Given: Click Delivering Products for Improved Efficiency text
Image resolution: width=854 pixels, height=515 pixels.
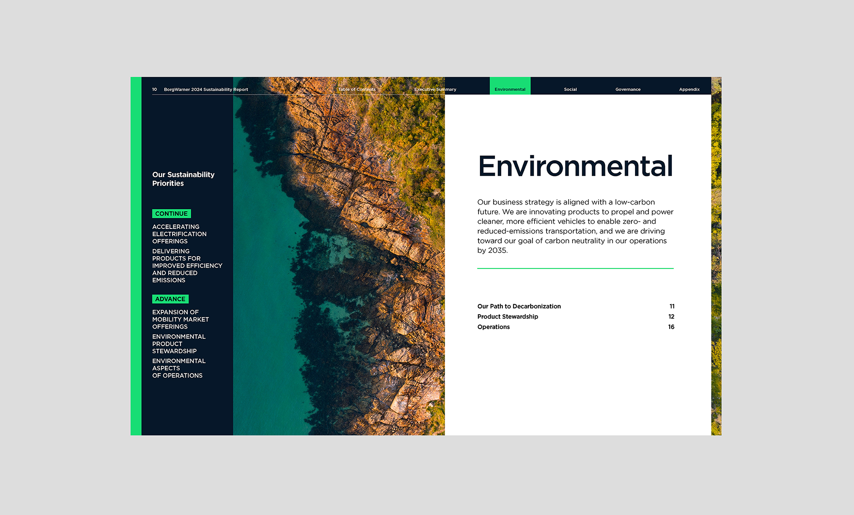Looking at the screenshot, I should (187, 266).
